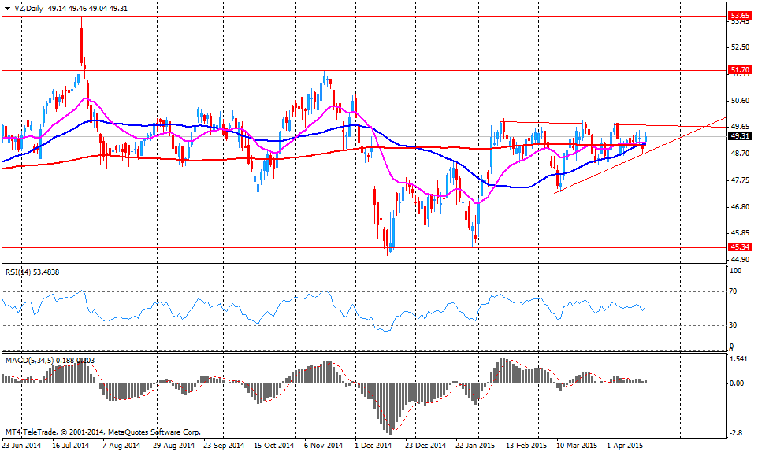
Task: Click the 23 Dec 2014 date label
Action: 425,445
